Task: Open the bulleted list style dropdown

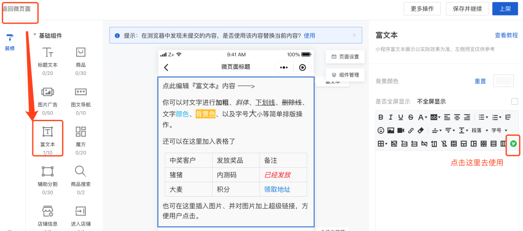Action: 487,117
